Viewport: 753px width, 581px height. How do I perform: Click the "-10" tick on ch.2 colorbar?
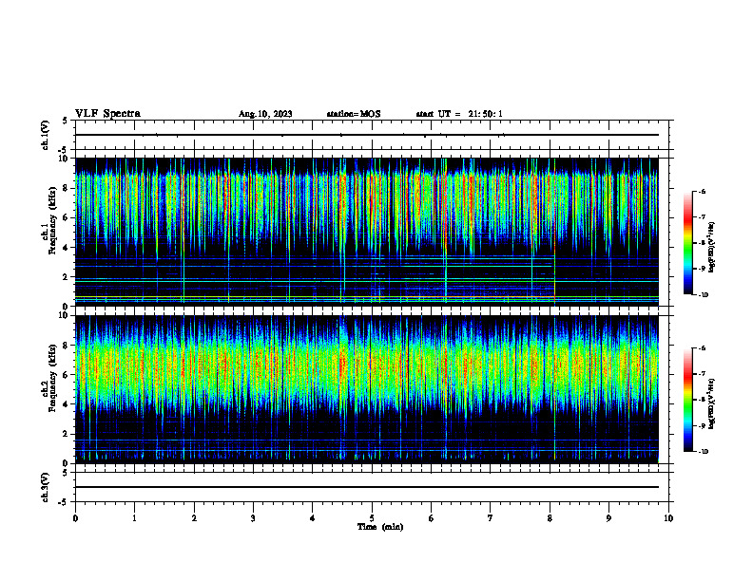click(x=704, y=452)
